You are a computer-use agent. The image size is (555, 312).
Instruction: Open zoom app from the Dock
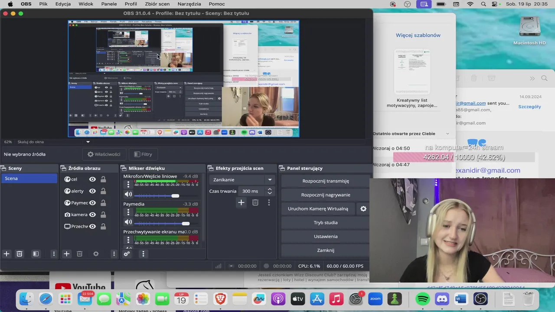coord(375,299)
